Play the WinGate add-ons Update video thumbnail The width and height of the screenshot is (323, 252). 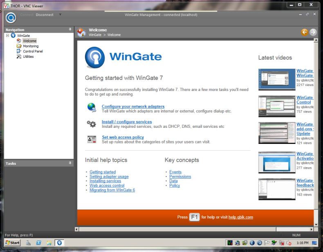[x=277, y=133]
